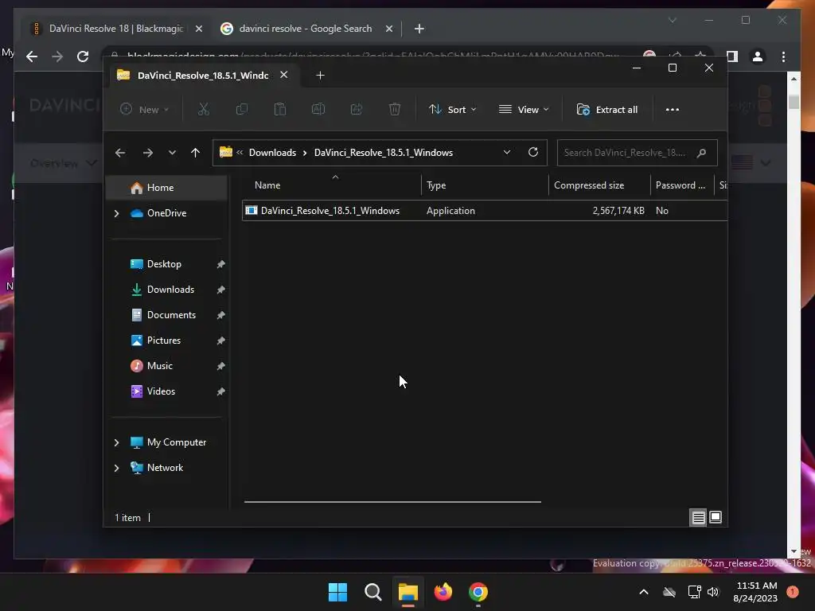This screenshot has height=611, width=815.
Task: Toggle Chrome side panel button
Action: click(732, 56)
